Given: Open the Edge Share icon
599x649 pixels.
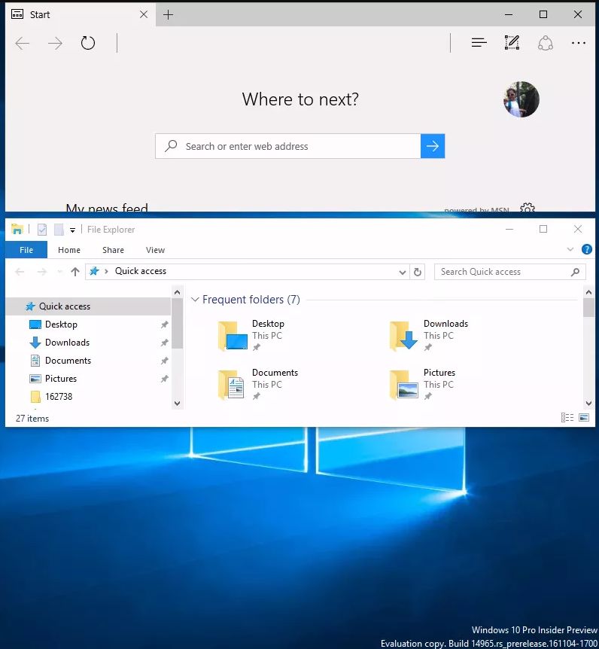Looking at the screenshot, I should (546, 43).
